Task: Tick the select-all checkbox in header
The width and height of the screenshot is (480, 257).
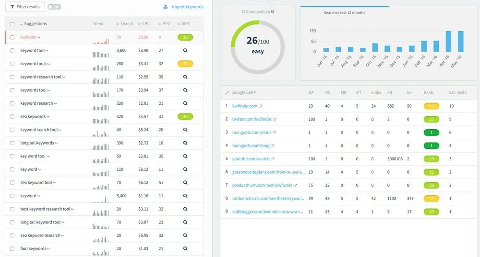Action: pyautogui.click(x=12, y=24)
